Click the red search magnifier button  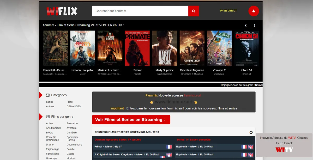(x=194, y=11)
